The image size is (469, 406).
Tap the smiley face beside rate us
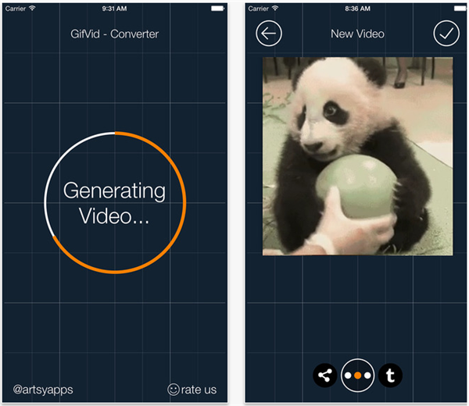click(x=174, y=390)
